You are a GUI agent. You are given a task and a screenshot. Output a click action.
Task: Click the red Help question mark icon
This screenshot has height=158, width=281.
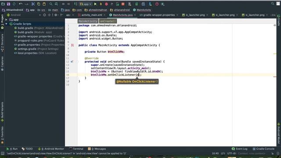click(157, 4)
